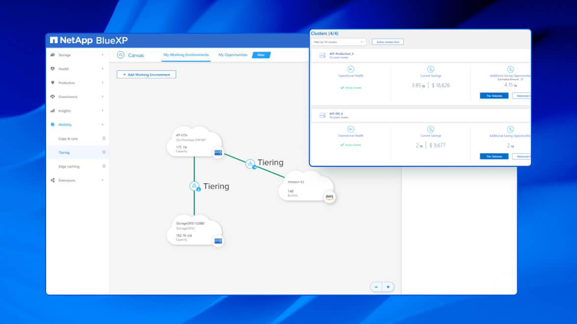
Task: Select the My Working Environments tab
Action: click(x=185, y=55)
